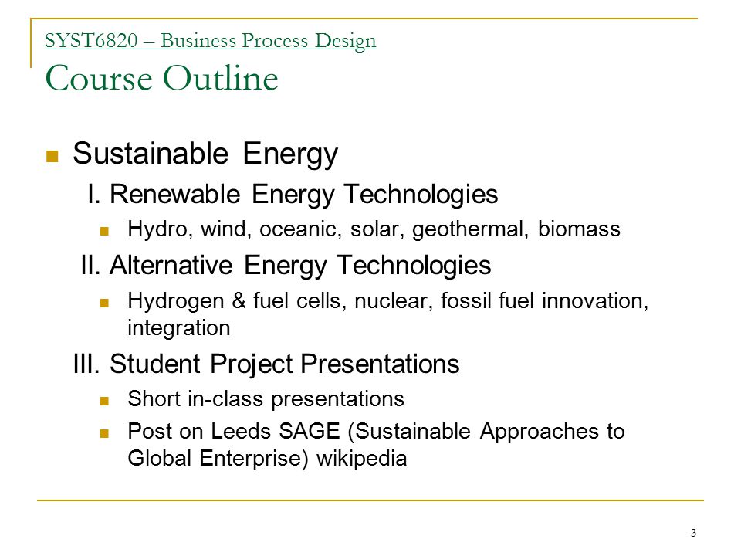Click the word nuclear in bullet list

[x=391, y=301]
